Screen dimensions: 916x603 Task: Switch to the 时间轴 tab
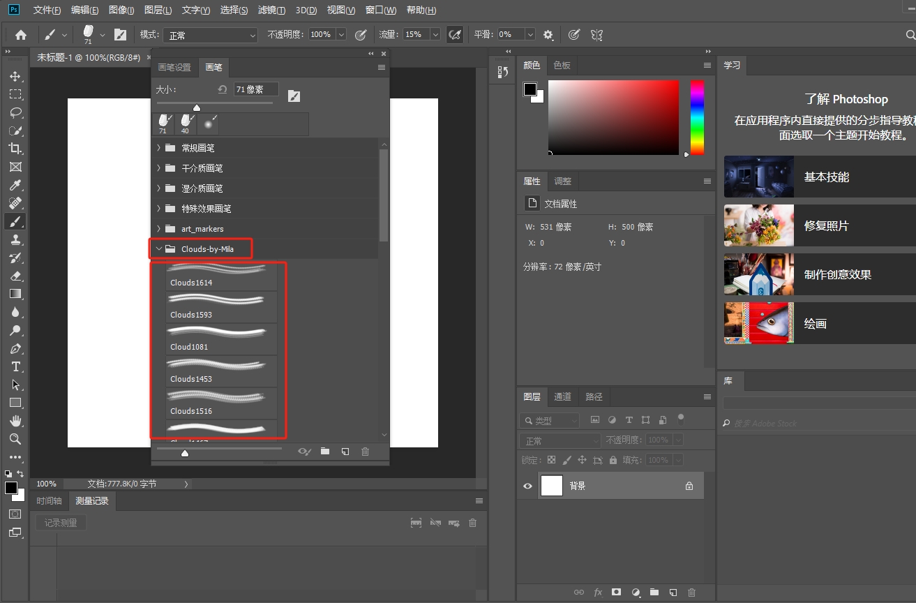(50, 501)
